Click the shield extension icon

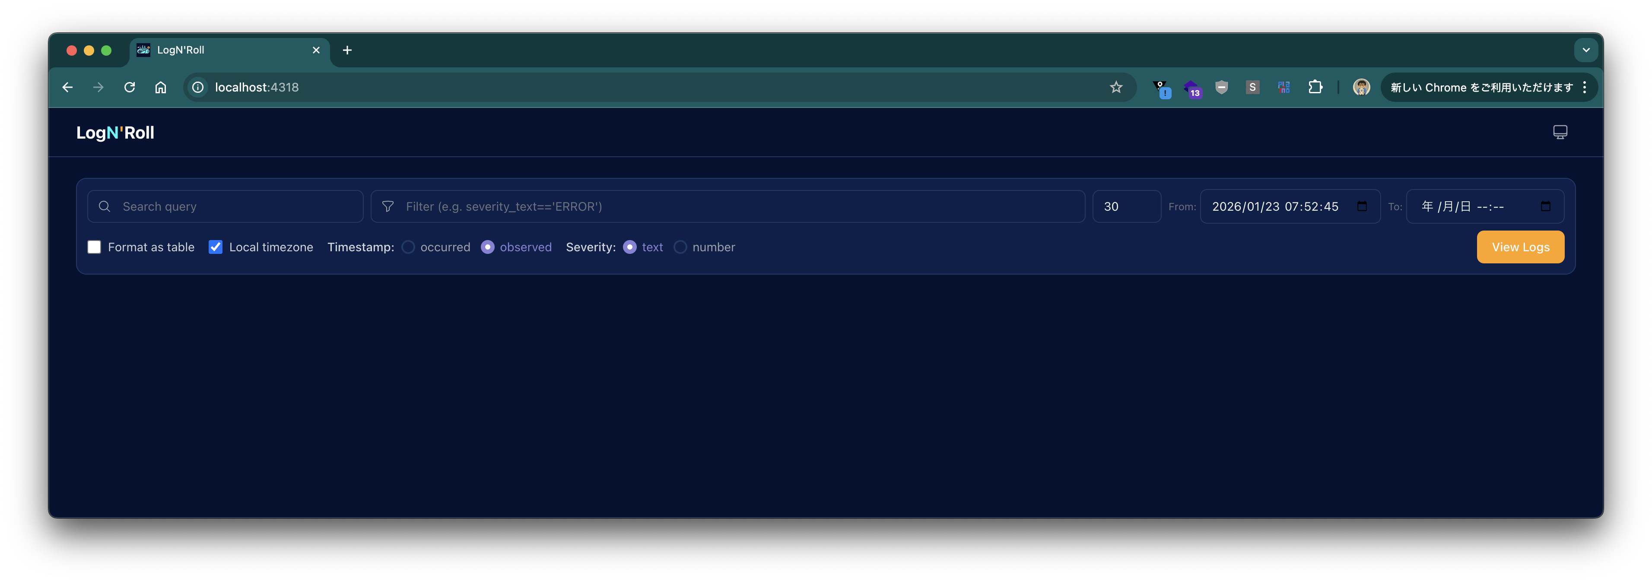click(x=1221, y=87)
